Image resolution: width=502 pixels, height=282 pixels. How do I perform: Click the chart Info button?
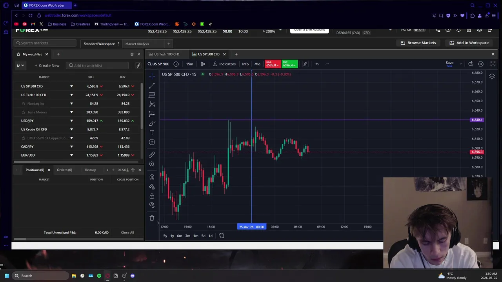pos(245,64)
